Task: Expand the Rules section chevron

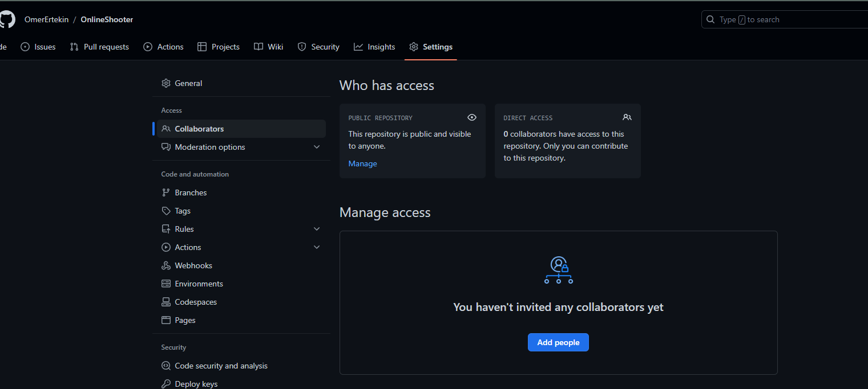Action: click(x=317, y=229)
